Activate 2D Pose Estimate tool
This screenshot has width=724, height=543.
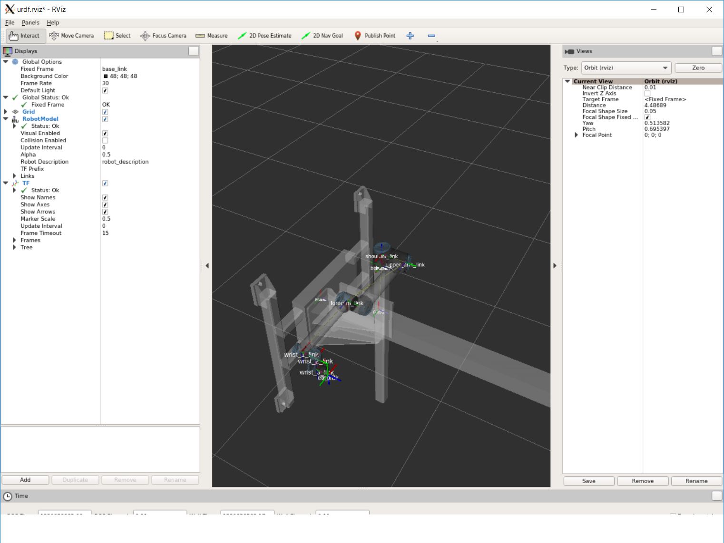[264, 36]
